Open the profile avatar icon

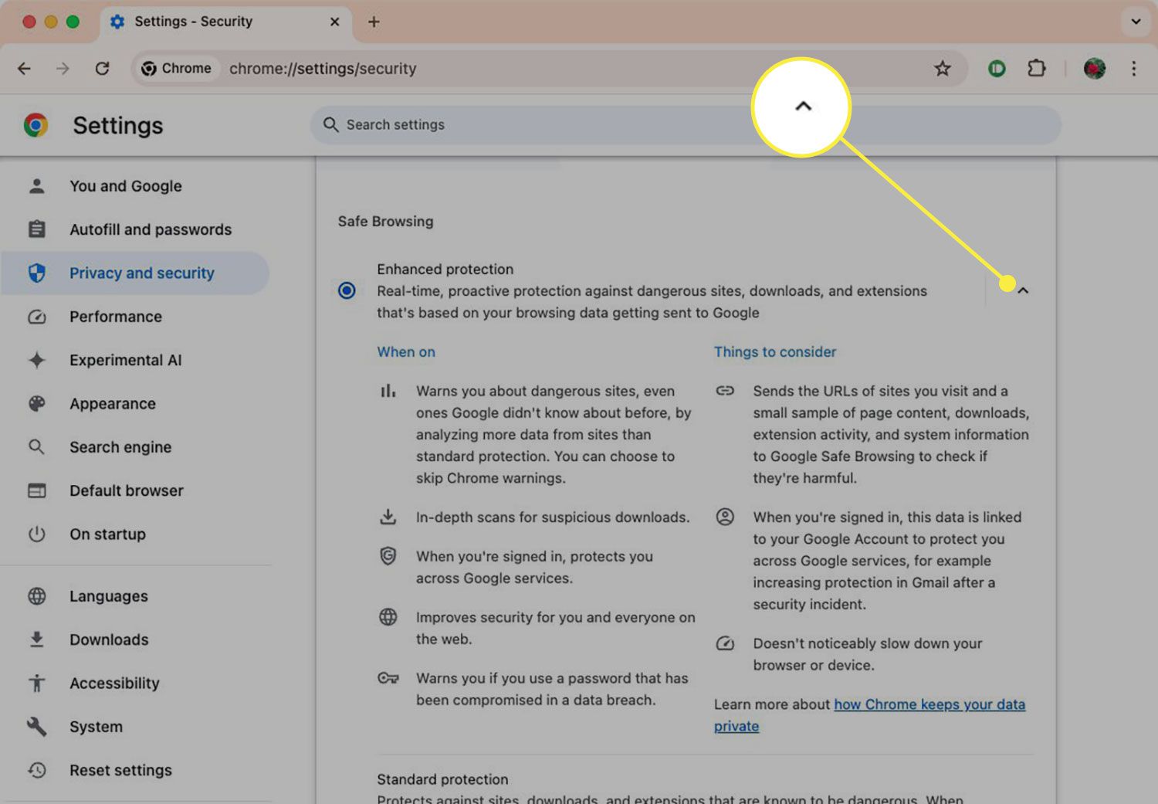(1094, 69)
